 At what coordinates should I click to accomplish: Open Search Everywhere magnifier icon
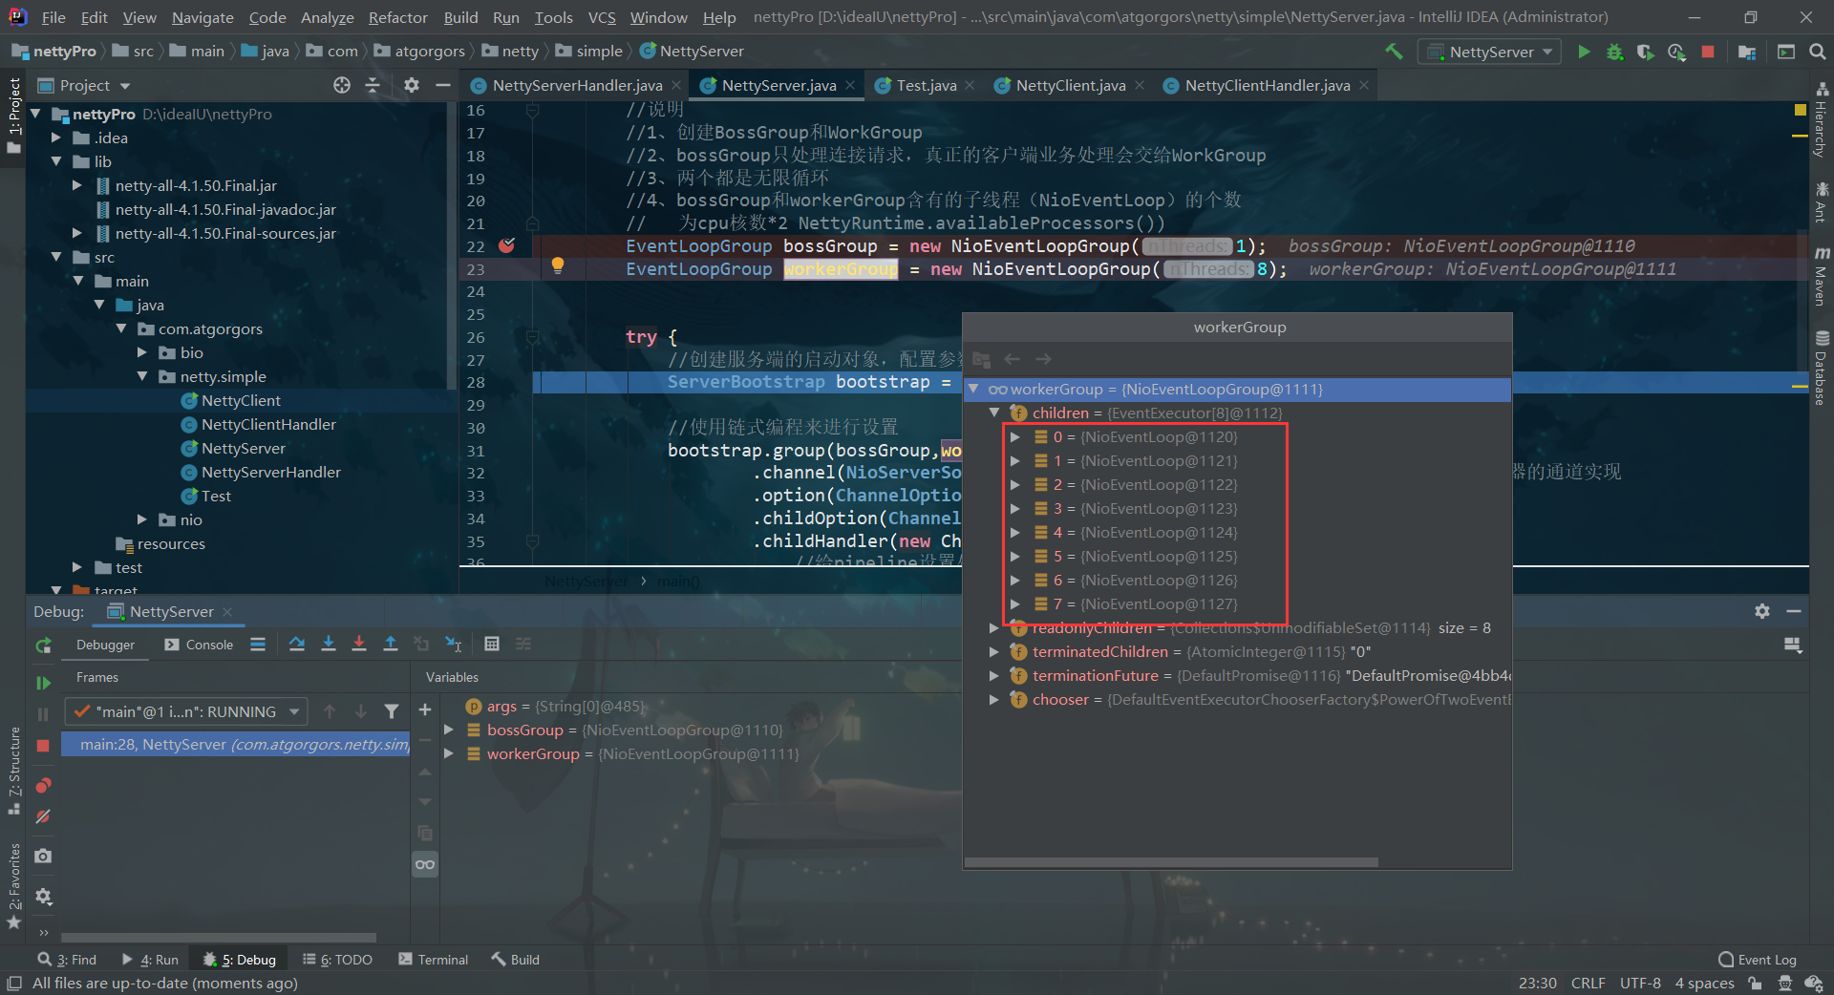coord(1817,52)
